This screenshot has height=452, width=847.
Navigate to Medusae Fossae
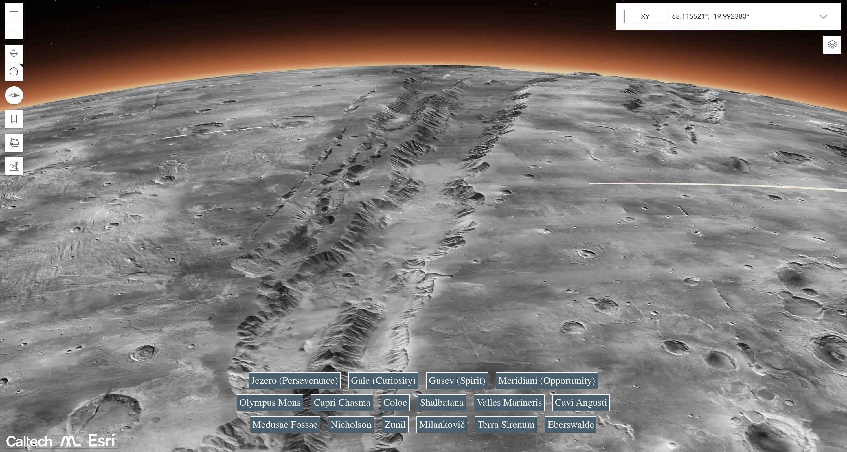point(285,425)
